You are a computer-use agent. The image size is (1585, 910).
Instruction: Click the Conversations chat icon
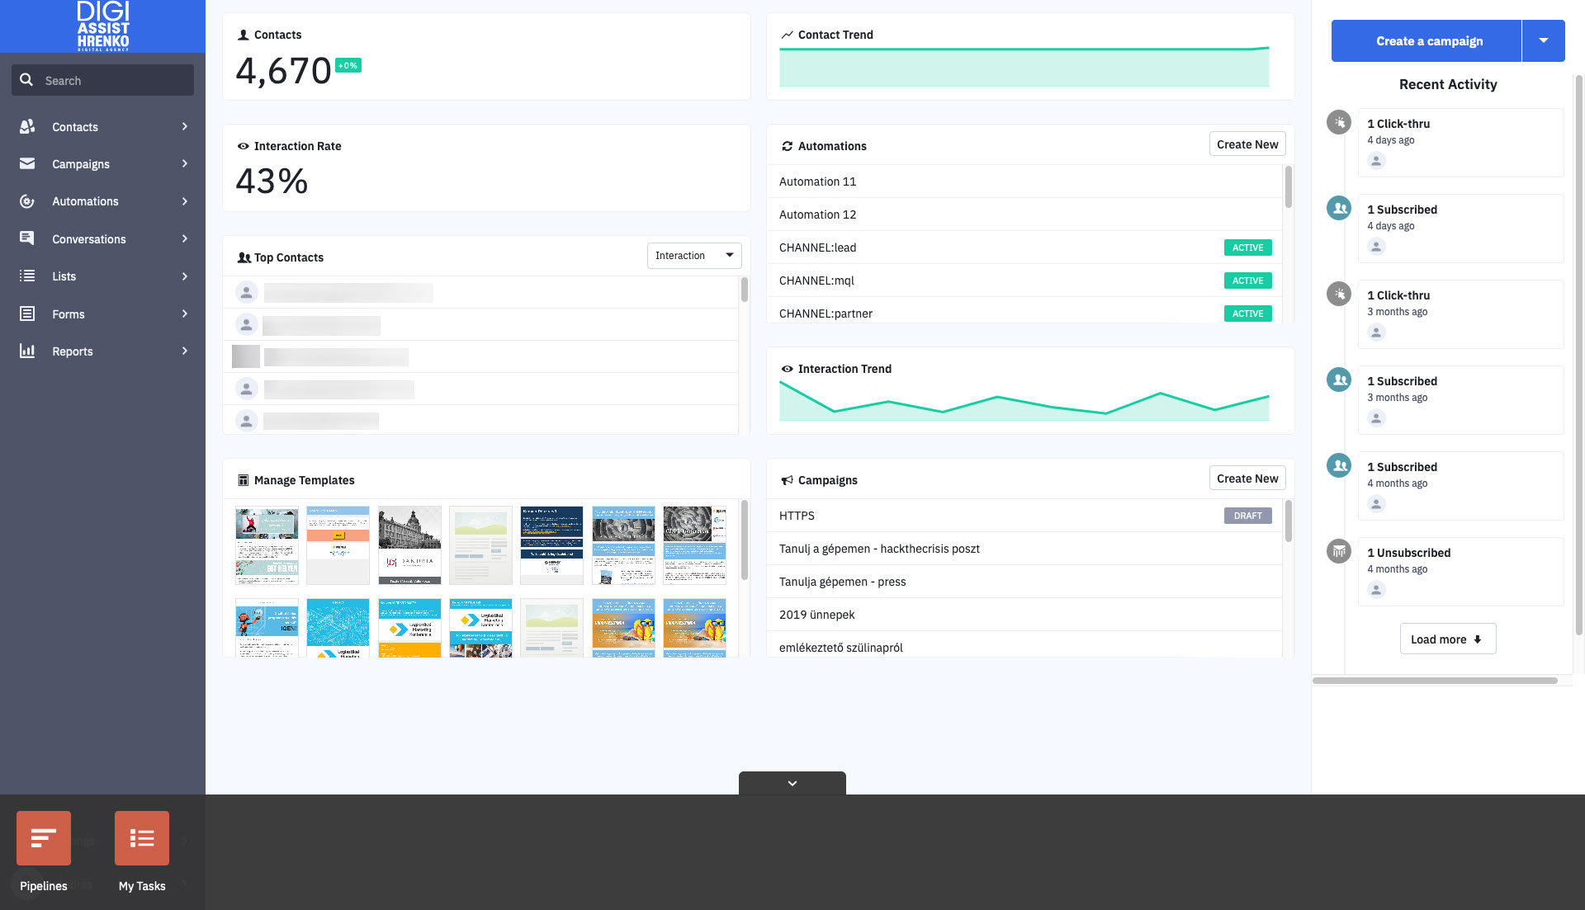pyautogui.click(x=27, y=238)
